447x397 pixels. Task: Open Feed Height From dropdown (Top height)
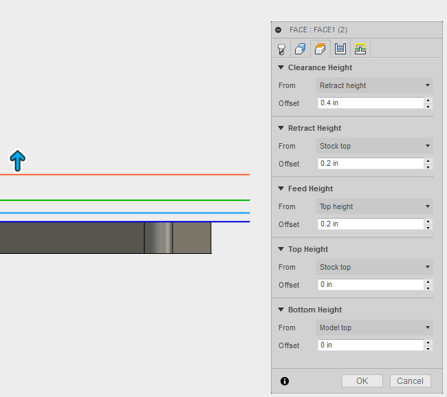pyautogui.click(x=374, y=206)
